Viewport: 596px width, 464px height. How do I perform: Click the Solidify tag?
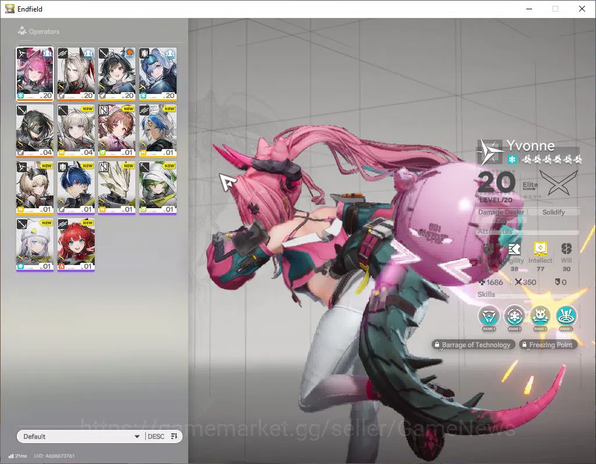click(x=554, y=212)
